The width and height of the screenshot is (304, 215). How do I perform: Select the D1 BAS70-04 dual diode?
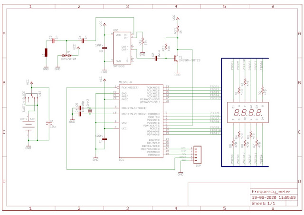click(66, 55)
